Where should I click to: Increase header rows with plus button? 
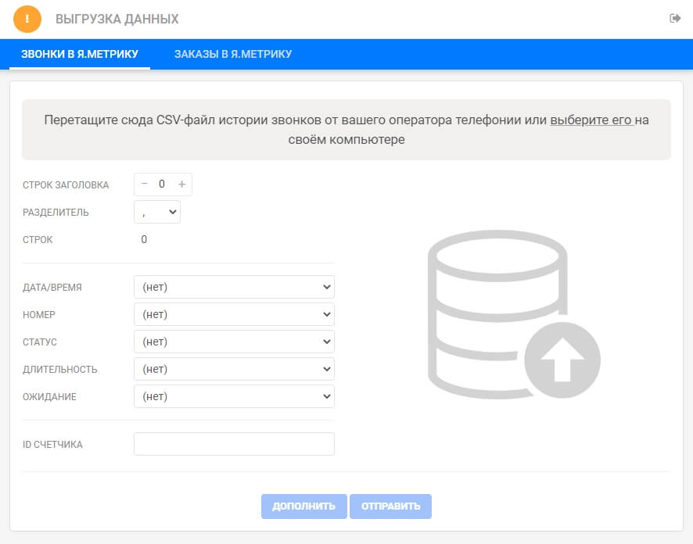click(x=181, y=184)
